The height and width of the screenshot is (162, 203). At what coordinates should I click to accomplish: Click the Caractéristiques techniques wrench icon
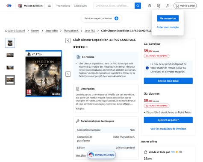(x=77, y=121)
